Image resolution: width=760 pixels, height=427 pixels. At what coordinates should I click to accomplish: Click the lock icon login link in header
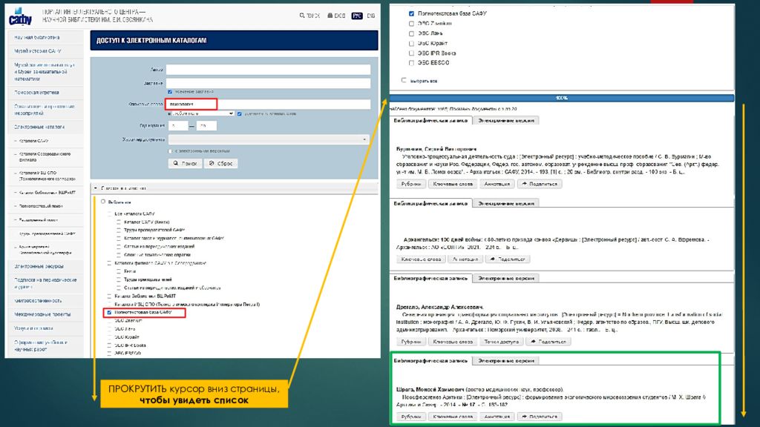pos(336,16)
